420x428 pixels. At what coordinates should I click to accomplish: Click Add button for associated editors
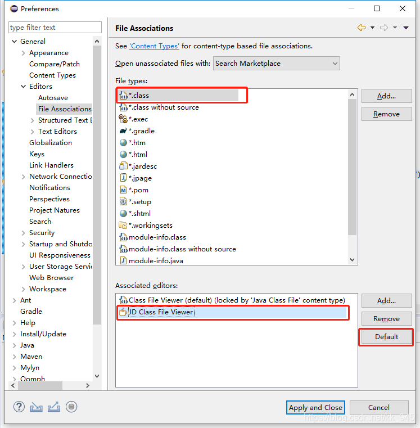[x=386, y=300]
